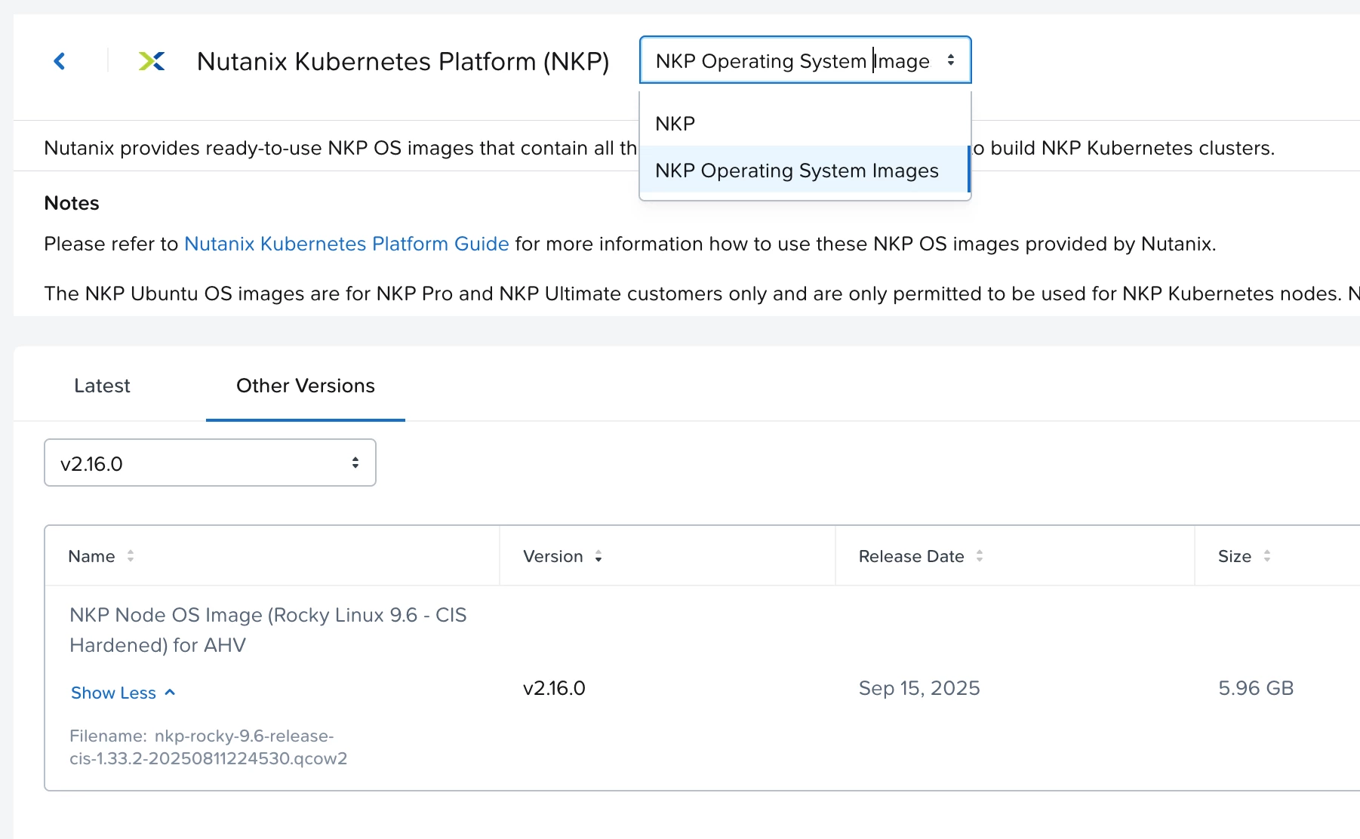Sort by Release Date column arrows
This screenshot has width=1360, height=839.
tap(980, 556)
